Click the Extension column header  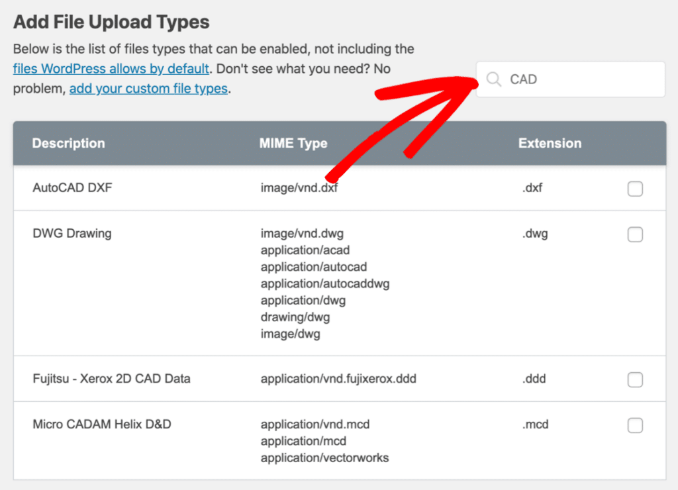click(550, 143)
